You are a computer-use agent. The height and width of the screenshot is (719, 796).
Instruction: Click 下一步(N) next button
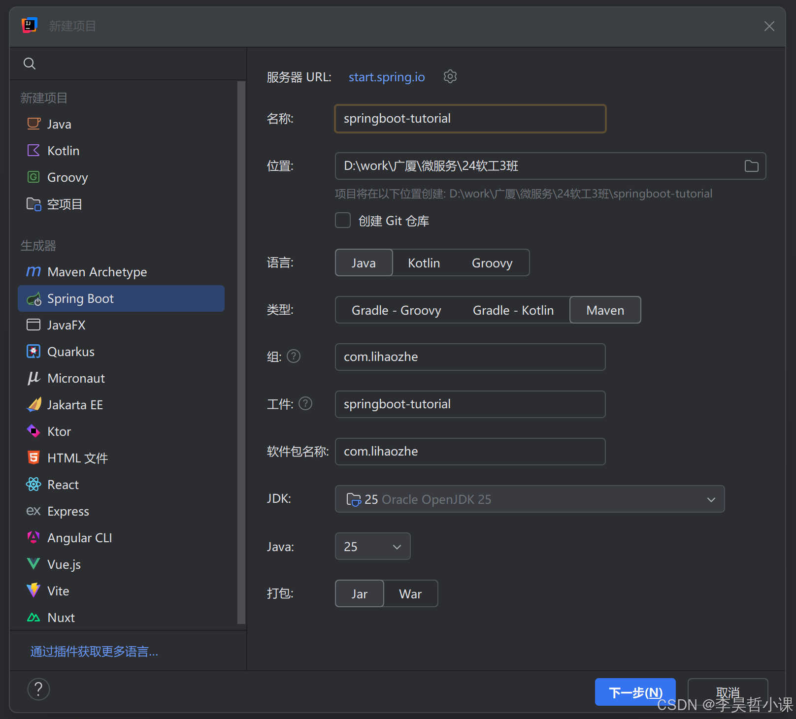tap(635, 692)
